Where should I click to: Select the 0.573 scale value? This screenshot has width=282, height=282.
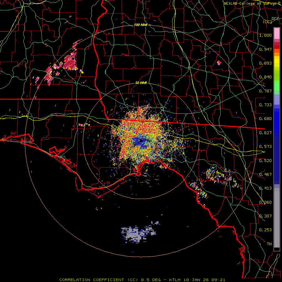(x=265, y=147)
